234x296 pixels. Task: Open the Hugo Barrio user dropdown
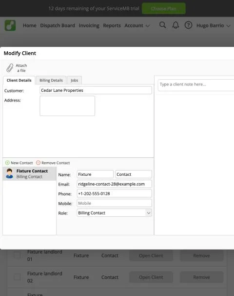coord(214,25)
